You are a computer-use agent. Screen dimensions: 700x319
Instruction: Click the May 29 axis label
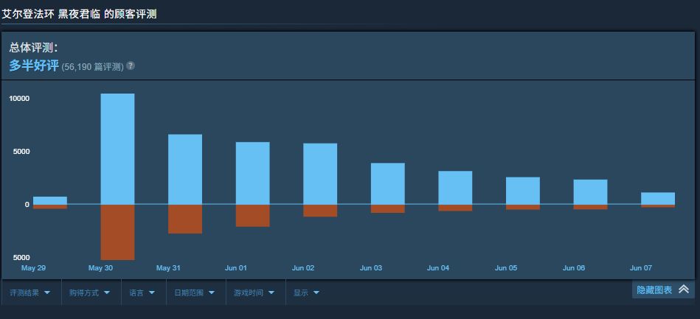tap(33, 268)
